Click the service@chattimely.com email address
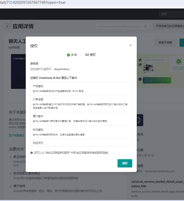 [160, 171]
